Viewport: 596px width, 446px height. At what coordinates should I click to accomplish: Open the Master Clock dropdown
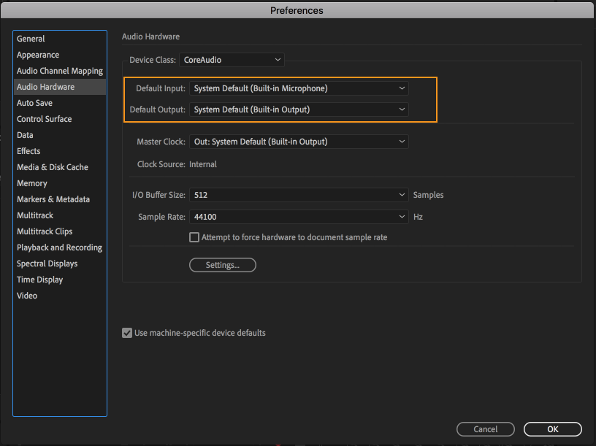(299, 142)
